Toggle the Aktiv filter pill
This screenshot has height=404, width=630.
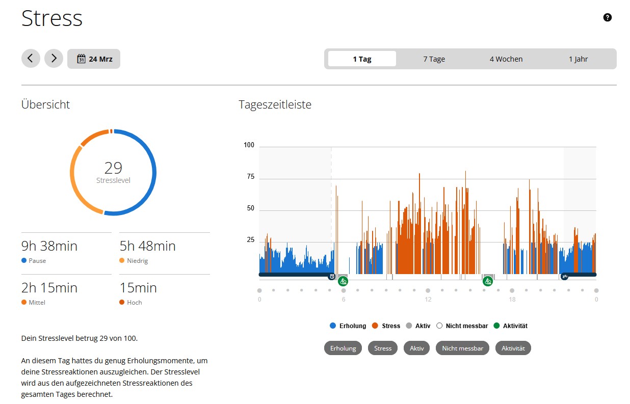(417, 348)
